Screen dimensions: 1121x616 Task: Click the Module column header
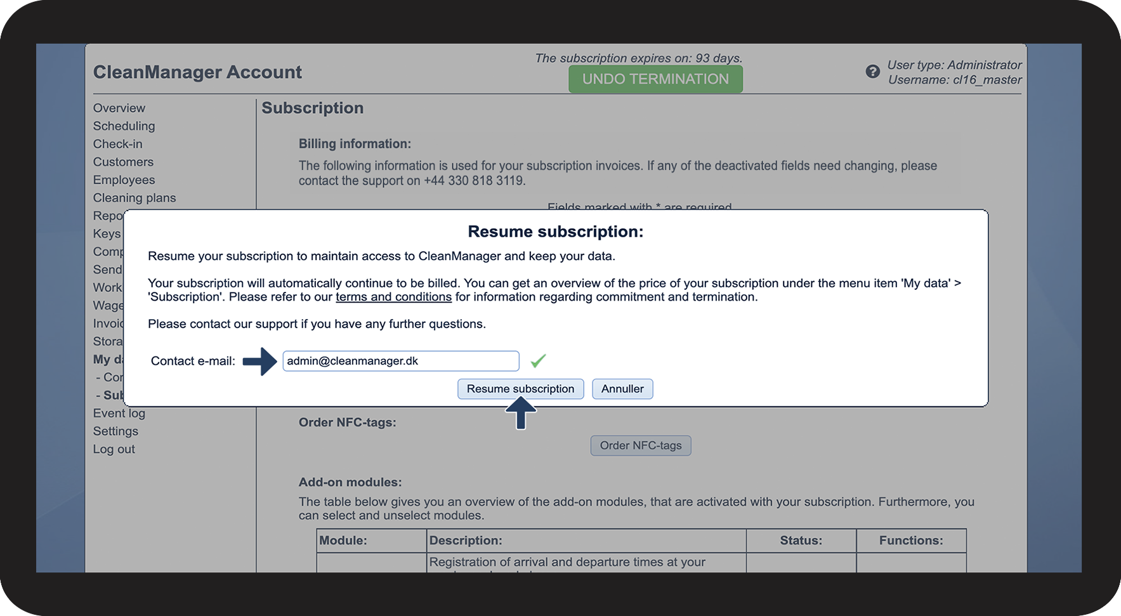[x=343, y=541]
